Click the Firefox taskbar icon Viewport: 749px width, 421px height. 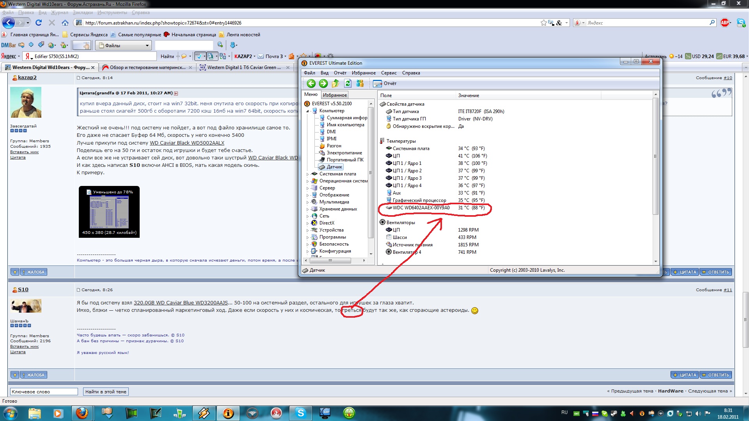tap(82, 413)
